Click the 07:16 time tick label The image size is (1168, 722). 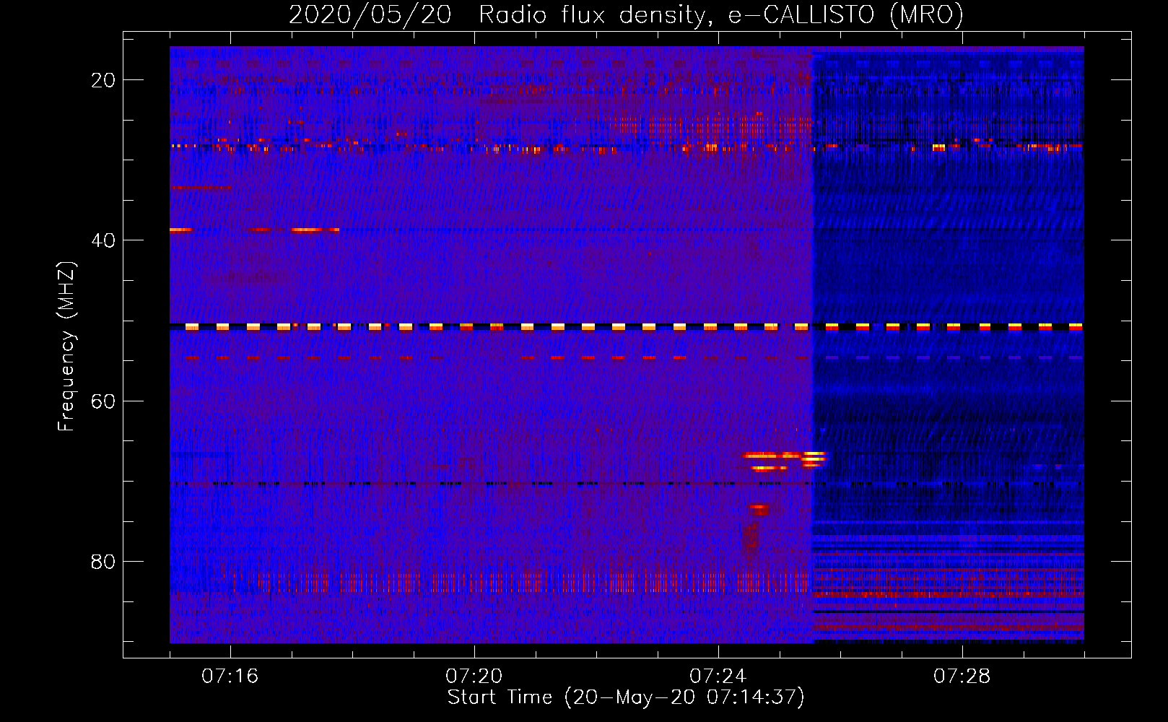(230, 676)
